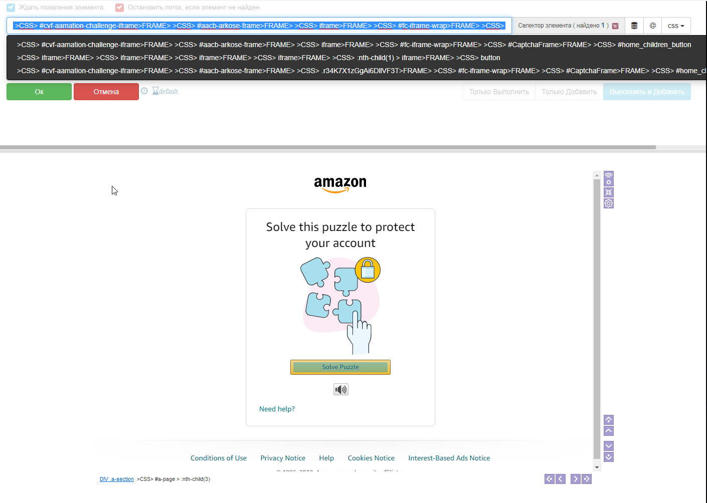Click the collapse arrows icon in side panel

coord(609,192)
